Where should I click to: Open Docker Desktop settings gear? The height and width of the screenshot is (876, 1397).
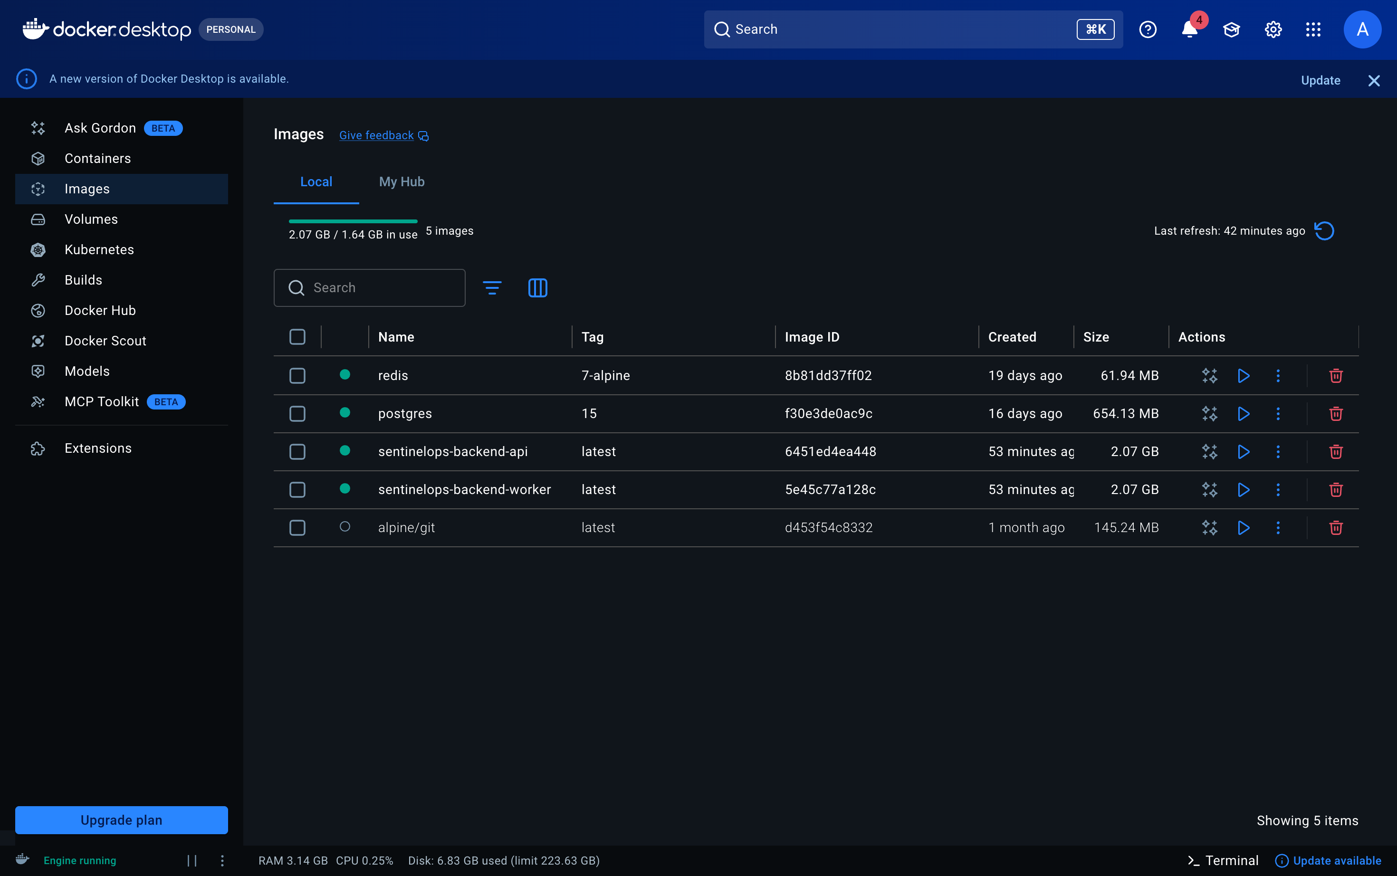coord(1273,29)
